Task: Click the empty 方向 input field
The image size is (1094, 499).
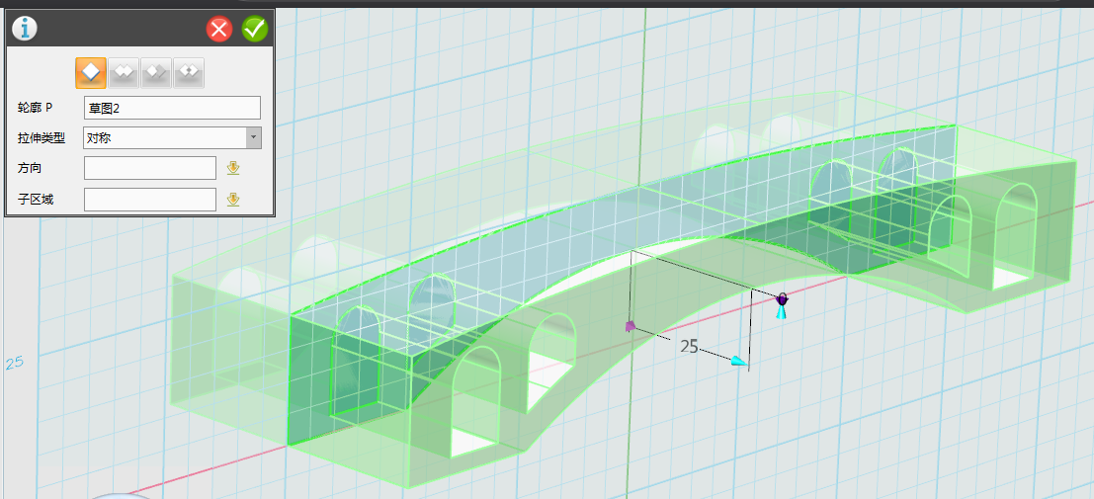Action: click(x=149, y=168)
